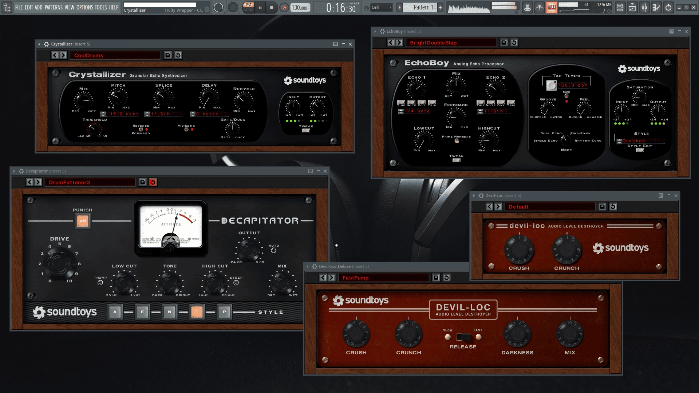Click the Feedback knob in EchoBoy
Image resolution: width=699 pixels, height=393 pixels.
tap(456, 116)
